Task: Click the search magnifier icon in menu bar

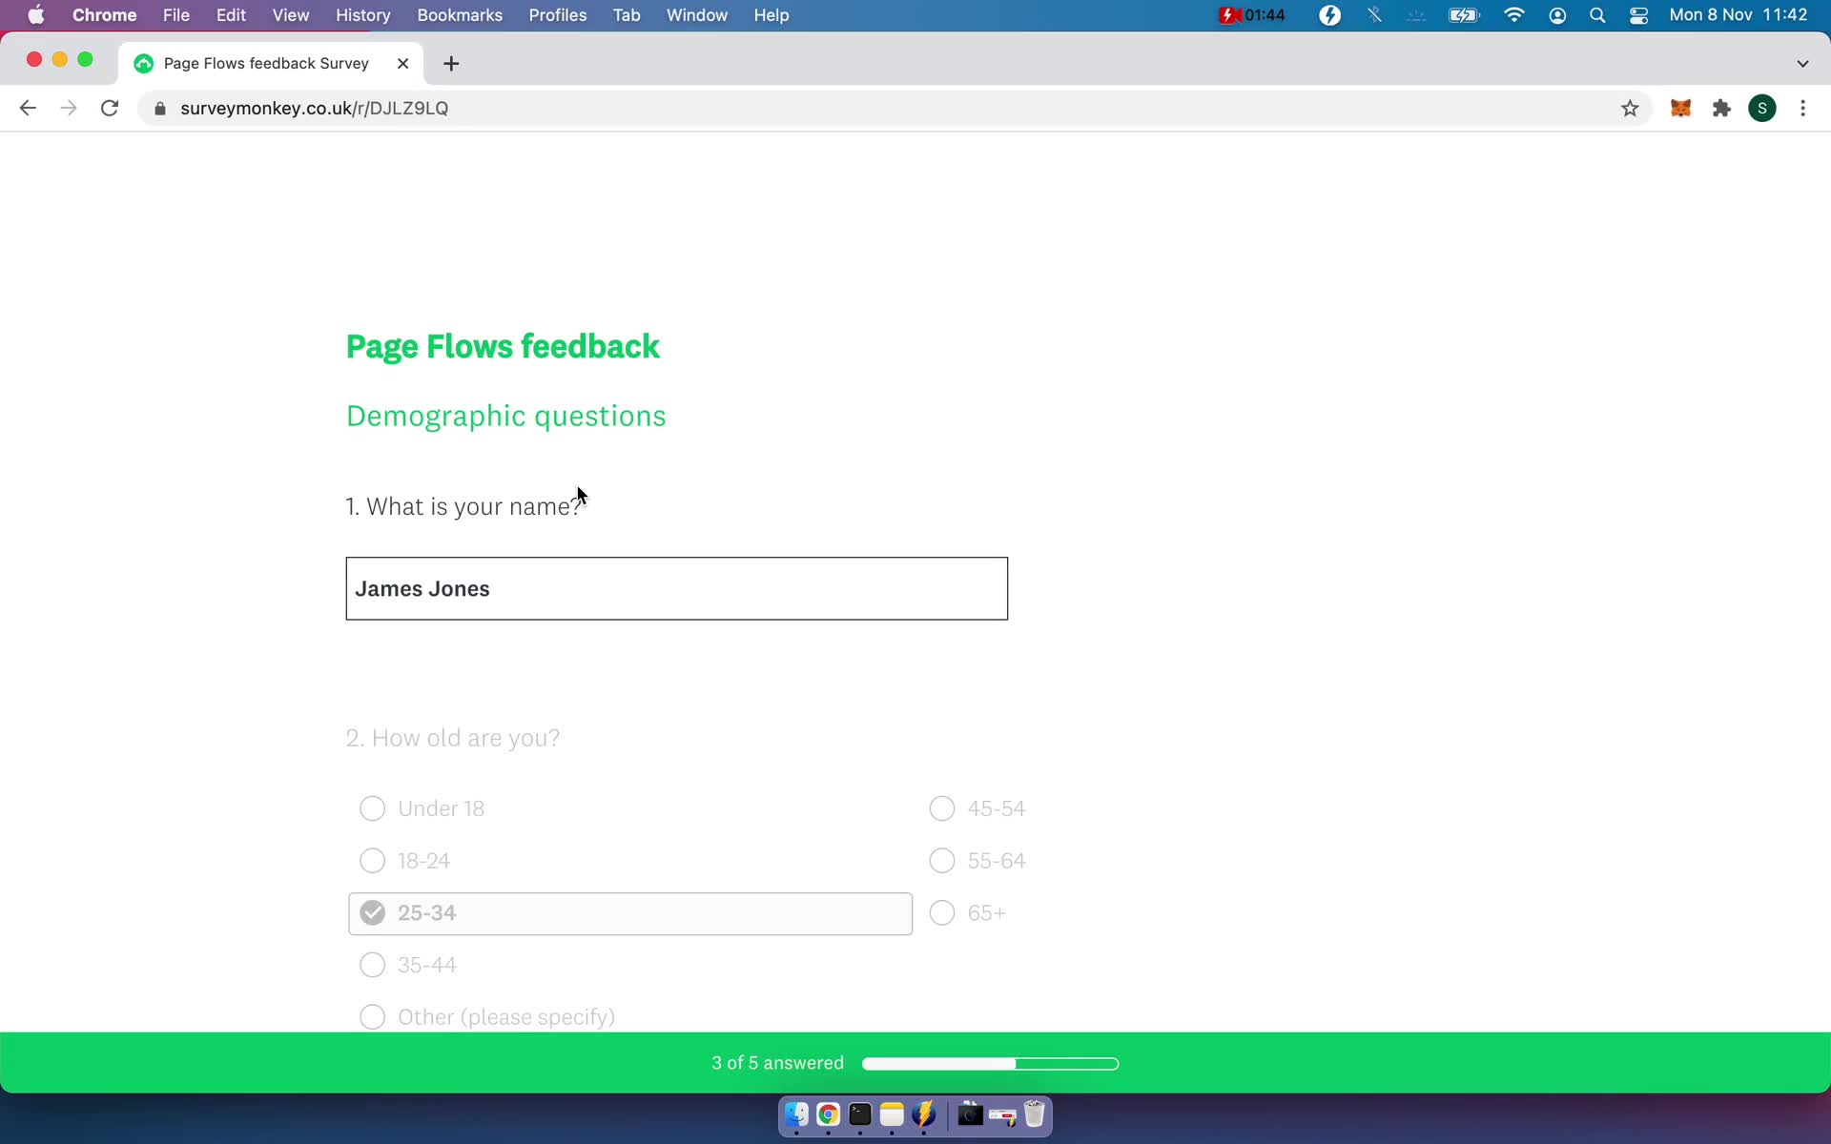Action: [x=1595, y=14]
